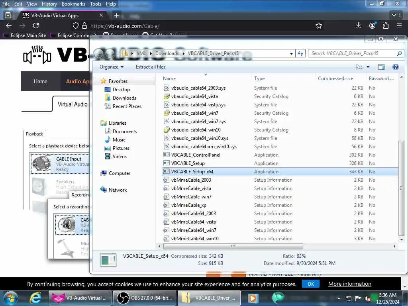Image resolution: width=408 pixels, height=306 pixels.
Task: Select vbMmeCable64_win10 setup information
Action: click(194, 239)
